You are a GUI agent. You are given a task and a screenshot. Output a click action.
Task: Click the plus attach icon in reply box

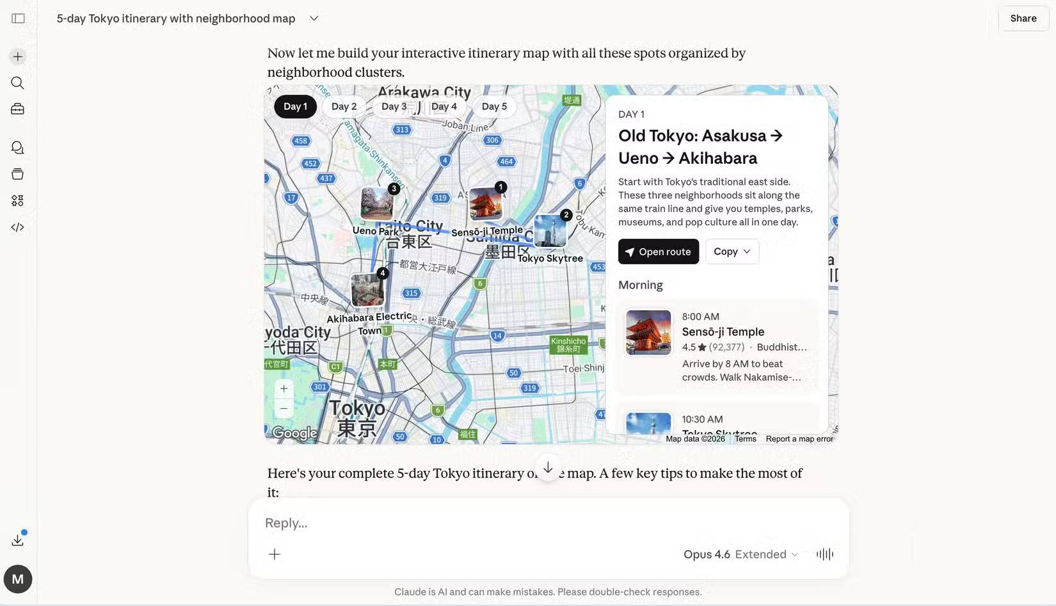275,554
